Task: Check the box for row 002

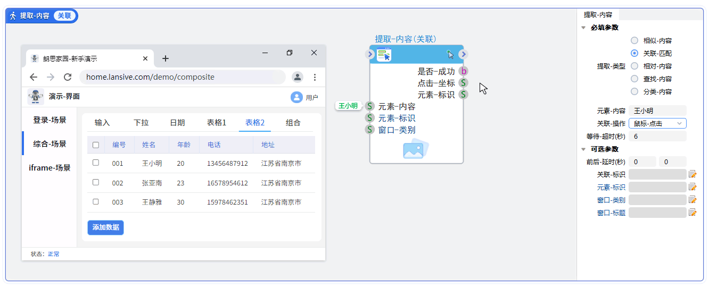Action: (x=96, y=182)
